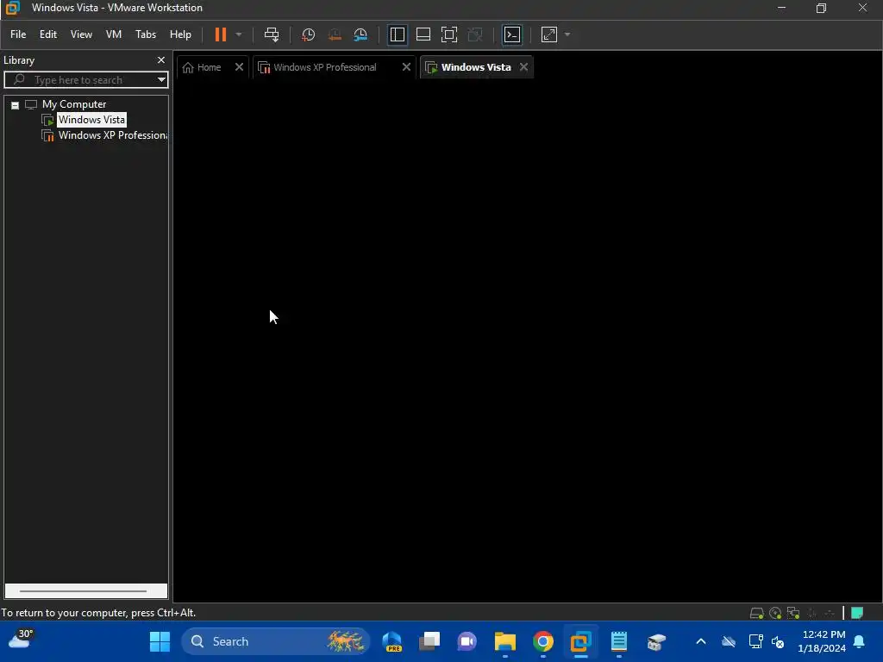This screenshot has height=662, width=883.
Task: Click the hard disk status bar icon
Action: tap(756, 613)
